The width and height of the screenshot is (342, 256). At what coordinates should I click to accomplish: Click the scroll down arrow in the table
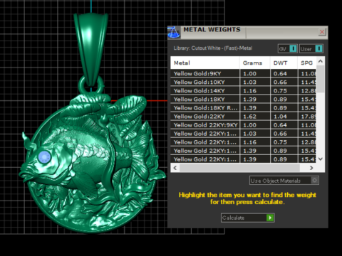(321, 159)
